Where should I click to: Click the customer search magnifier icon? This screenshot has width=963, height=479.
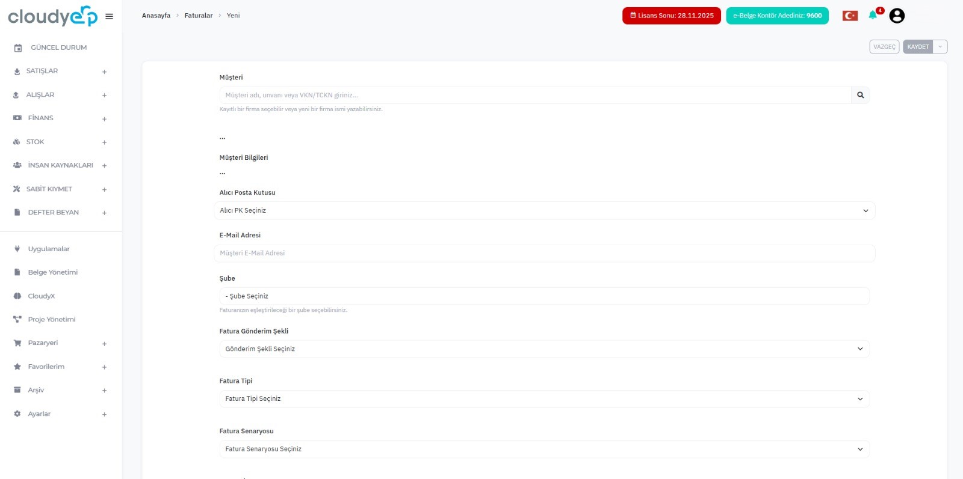tap(860, 95)
